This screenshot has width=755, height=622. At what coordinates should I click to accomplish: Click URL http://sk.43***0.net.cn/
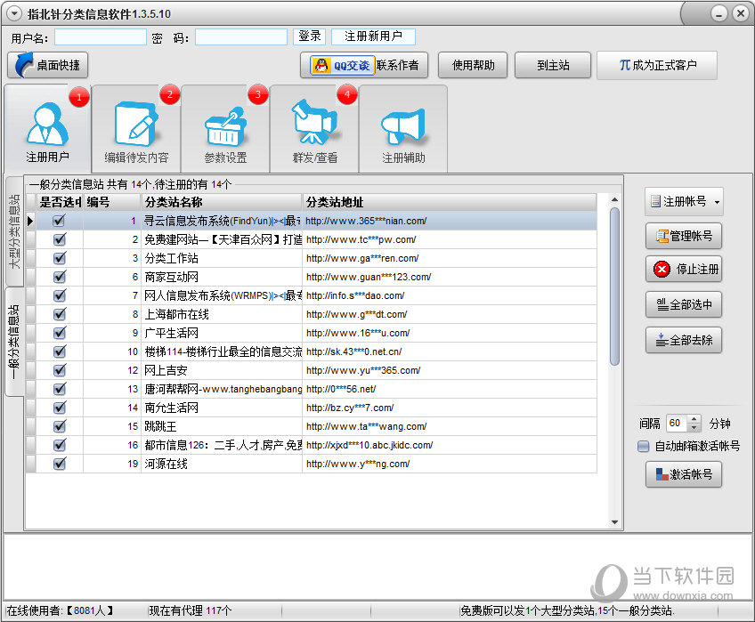pyautogui.click(x=354, y=351)
